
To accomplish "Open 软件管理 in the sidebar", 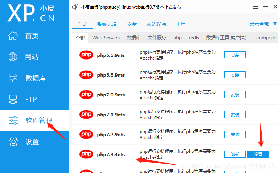I will click(39, 121).
